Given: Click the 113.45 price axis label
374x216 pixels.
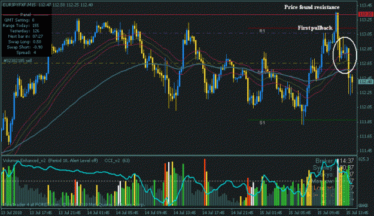Looking at the screenshot, I should (366, 5).
